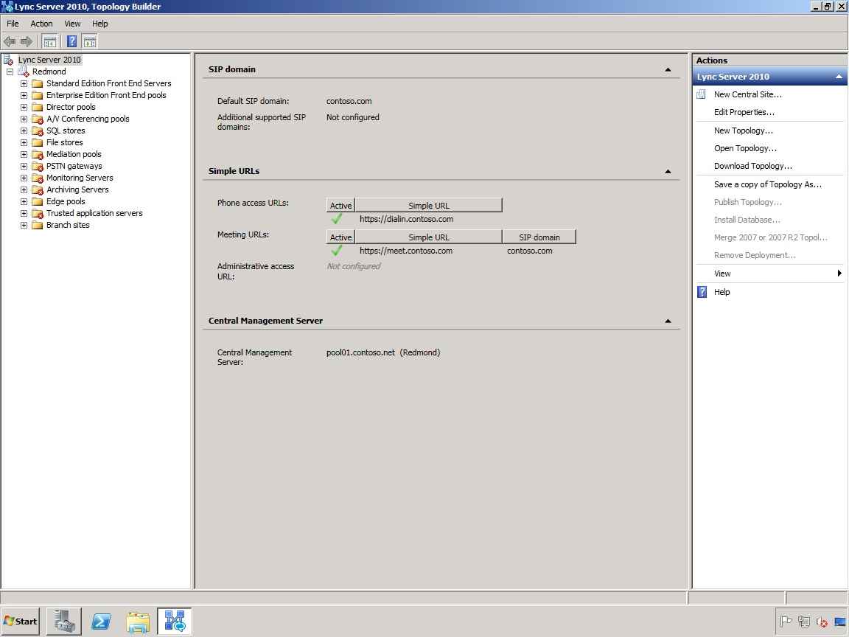The width and height of the screenshot is (849, 637).
Task: Click the Simple URL column header for Phone access
Action: (428, 205)
